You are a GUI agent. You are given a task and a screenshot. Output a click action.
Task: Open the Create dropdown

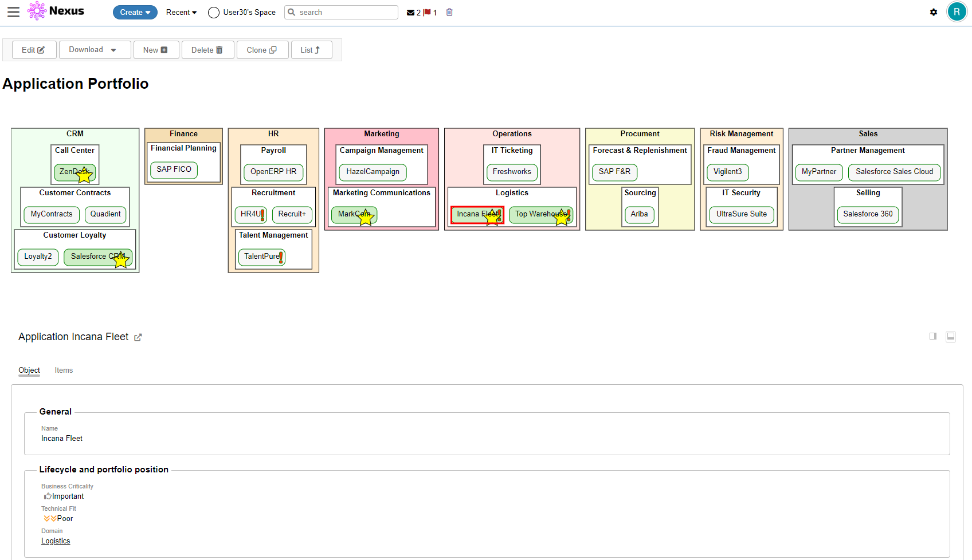(135, 12)
